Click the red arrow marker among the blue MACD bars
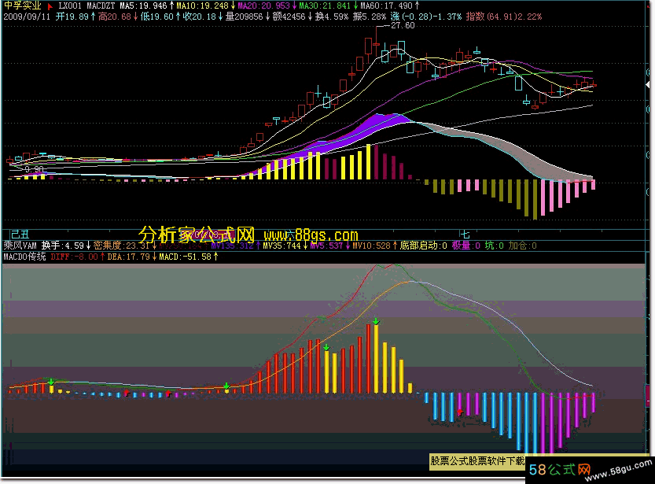Image resolution: width=655 pixels, height=484 pixels. [x=459, y=411]
